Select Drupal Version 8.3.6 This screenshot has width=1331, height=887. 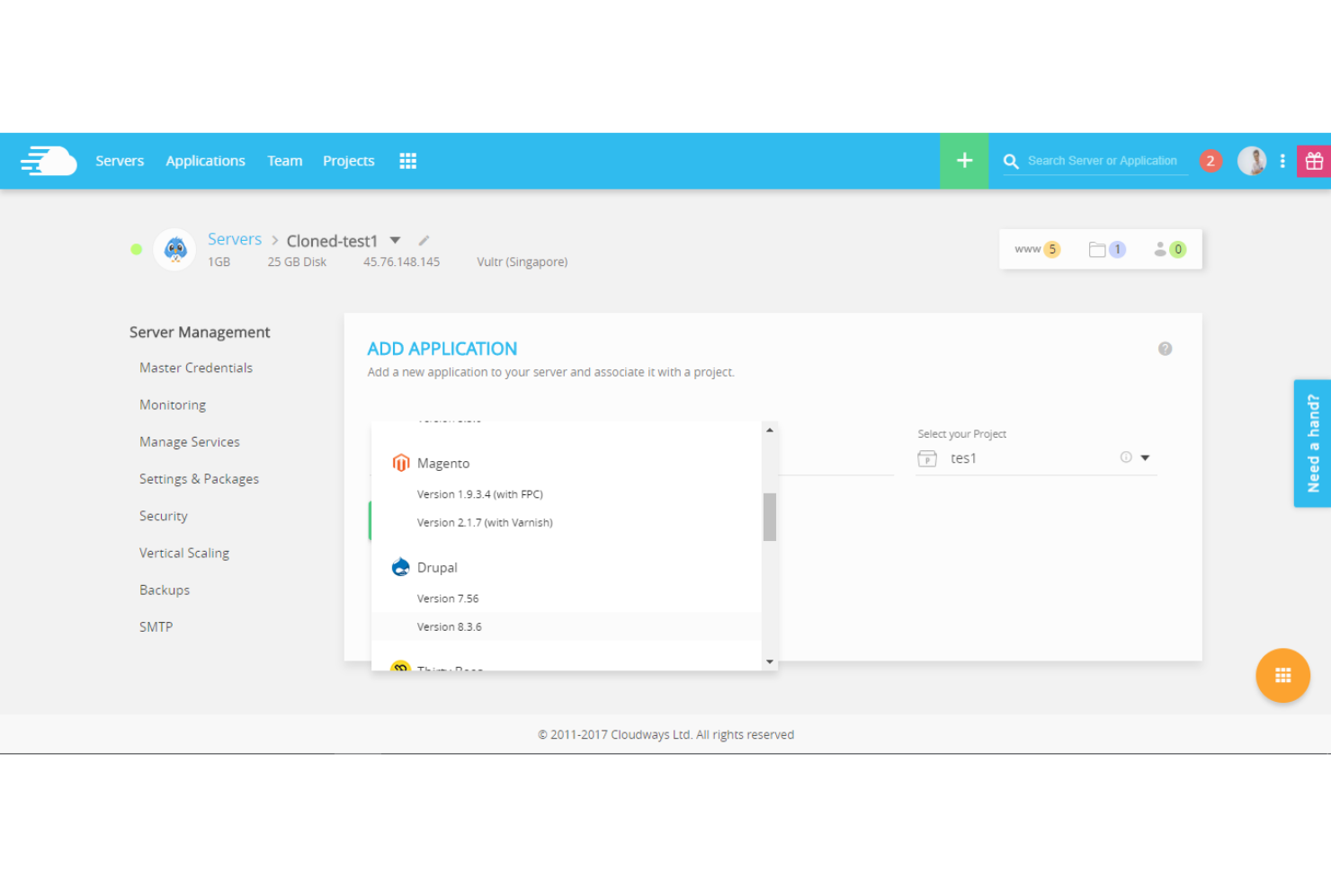(x=566, y=626)
